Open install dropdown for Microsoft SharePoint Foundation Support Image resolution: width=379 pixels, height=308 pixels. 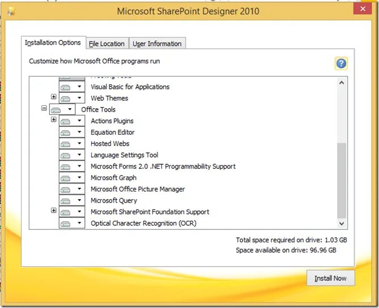point(72,212)
